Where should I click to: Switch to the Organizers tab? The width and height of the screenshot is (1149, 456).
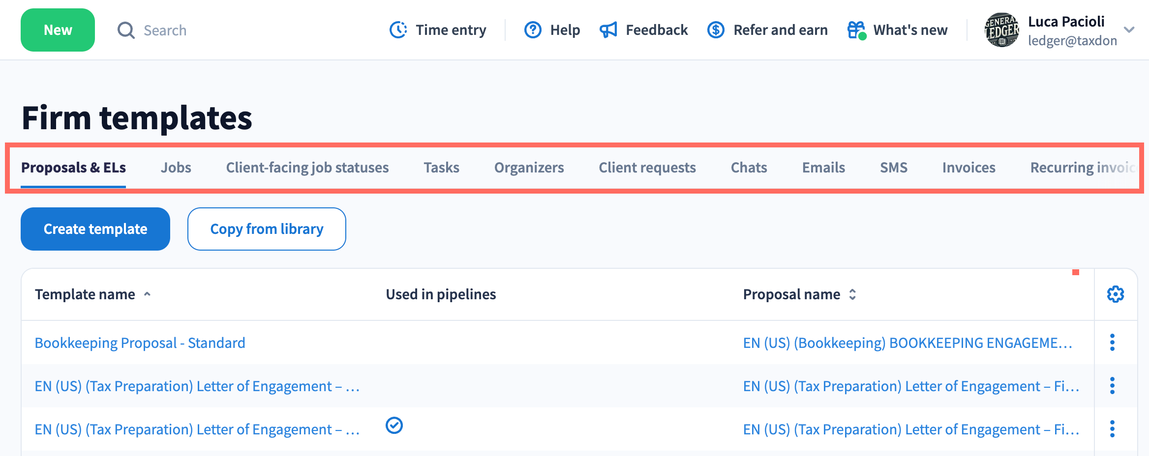point(529,168)
